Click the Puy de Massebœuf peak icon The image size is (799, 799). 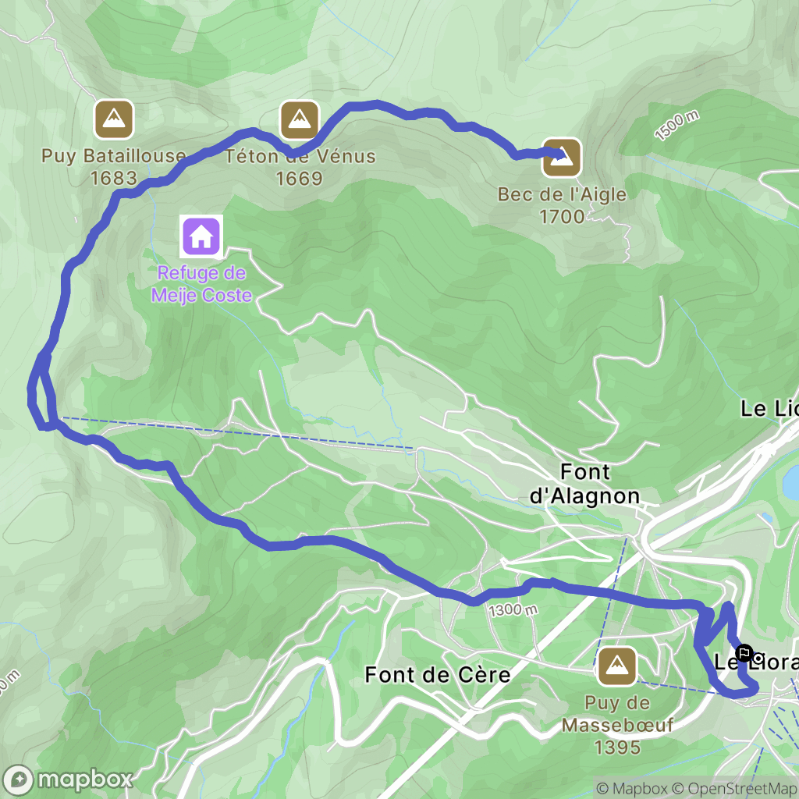[x=617, y=666]
